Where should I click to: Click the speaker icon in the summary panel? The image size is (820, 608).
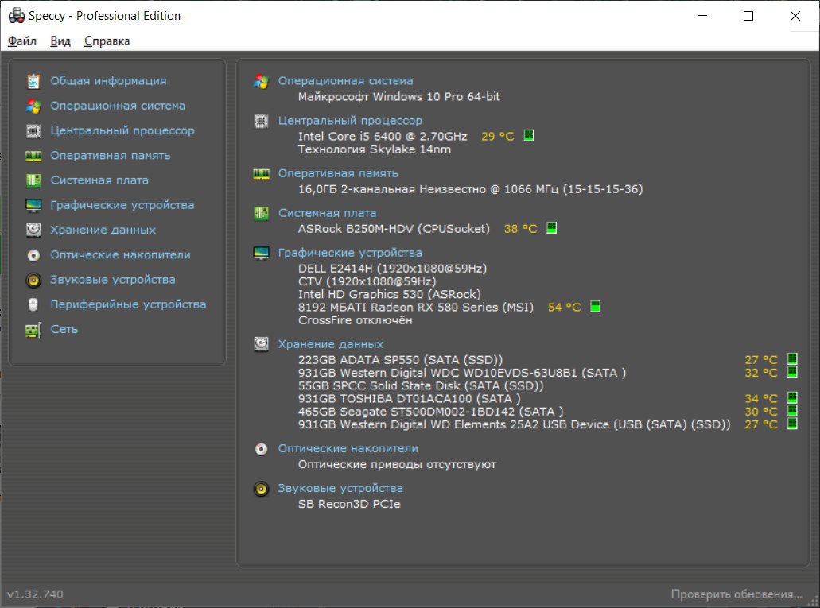[261, 489]
